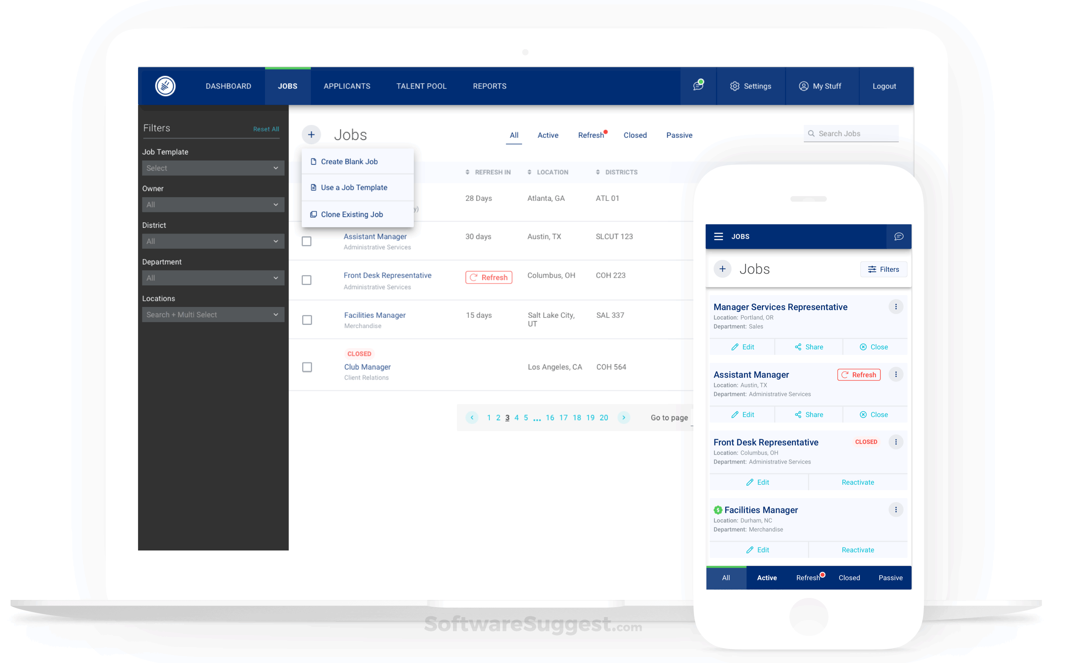1066x663 pixels.
Task: Expand the District filter dropdown
Action: tap(213, 241)
